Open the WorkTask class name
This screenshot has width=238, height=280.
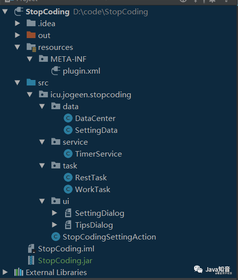coord(92,190)
